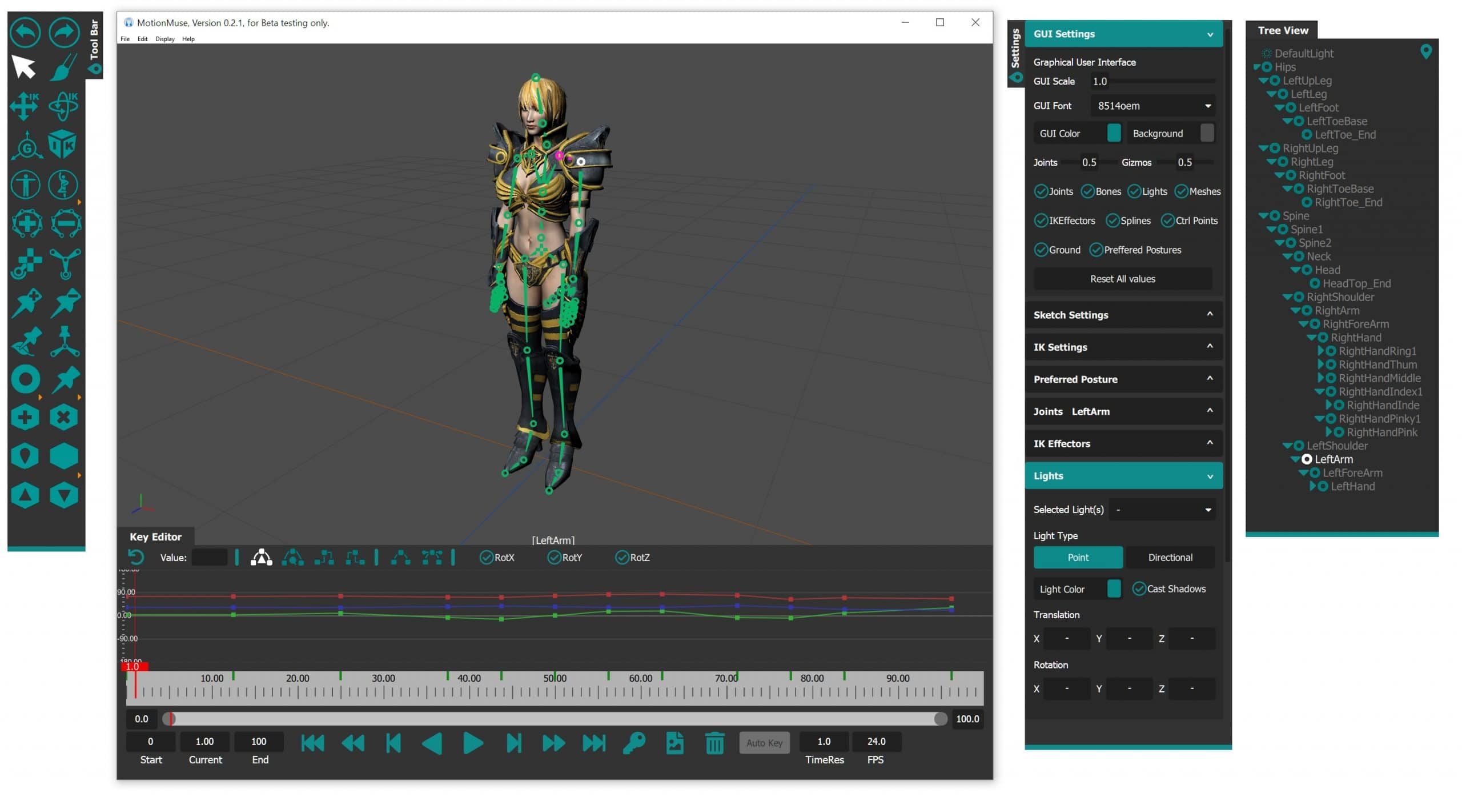Select the posed figure posture icon
This screenshot has height=797, width=1462.
[x=63, y=185]
